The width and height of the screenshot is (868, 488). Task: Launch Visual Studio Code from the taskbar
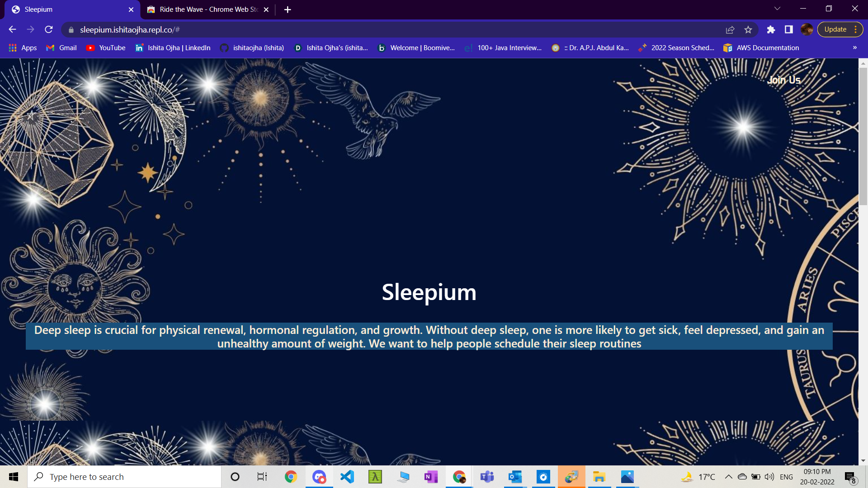point(346,477)
